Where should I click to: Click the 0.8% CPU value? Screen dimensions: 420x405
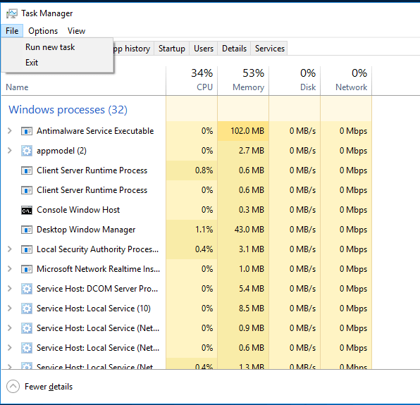tap(204, 170)
